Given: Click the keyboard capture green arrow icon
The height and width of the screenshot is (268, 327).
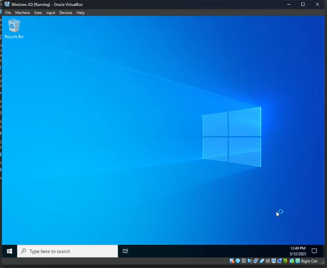Looking at the screenshot, I should click(x=298, y=261).
